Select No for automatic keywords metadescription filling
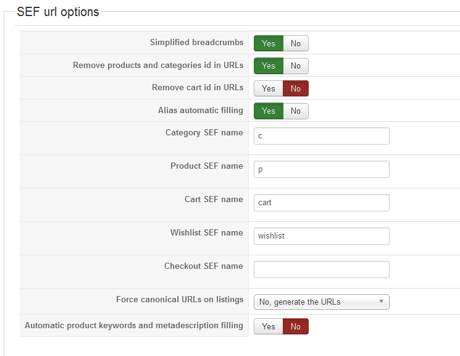This screenshot has height=356, width=460. tap(296, 326)
